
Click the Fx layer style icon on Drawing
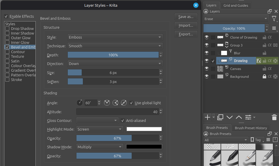(259, 61)
